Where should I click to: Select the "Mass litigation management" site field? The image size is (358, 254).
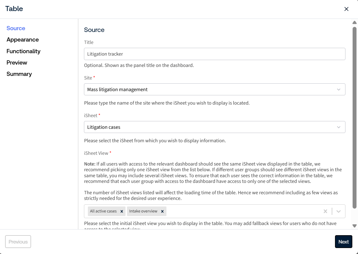215,89
